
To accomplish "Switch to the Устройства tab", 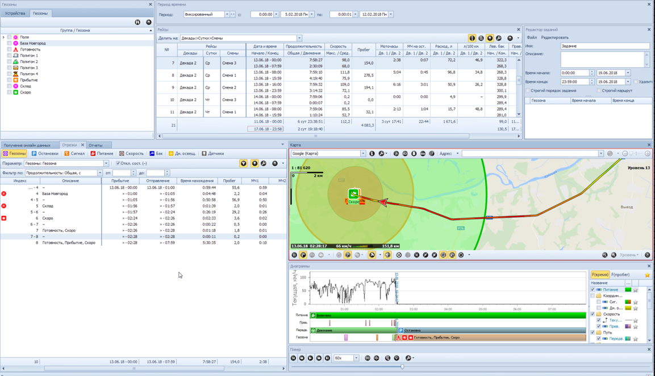I will click(x=15, y=14).
